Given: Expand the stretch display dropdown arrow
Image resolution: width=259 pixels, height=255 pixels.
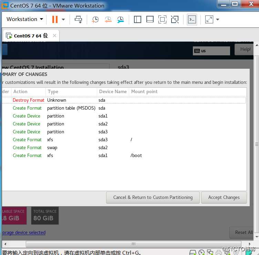Looking at the screenshot, I should 218,20.
